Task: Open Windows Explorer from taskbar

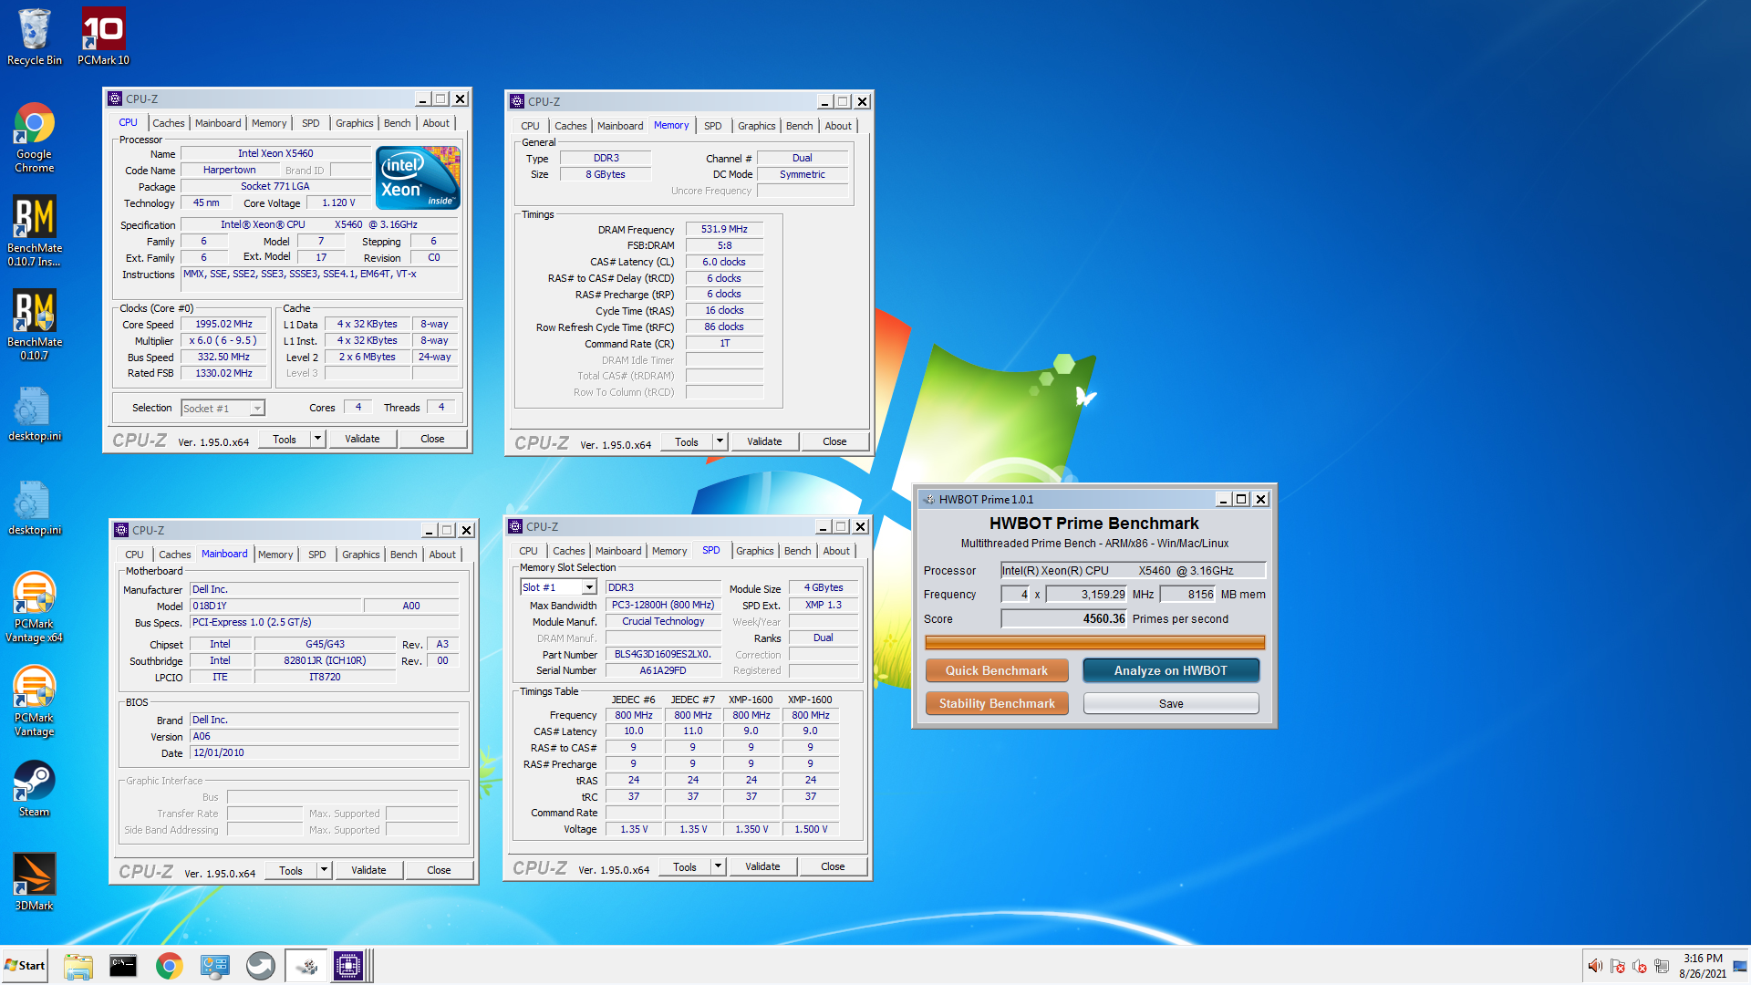Action: tap(78, 966)
